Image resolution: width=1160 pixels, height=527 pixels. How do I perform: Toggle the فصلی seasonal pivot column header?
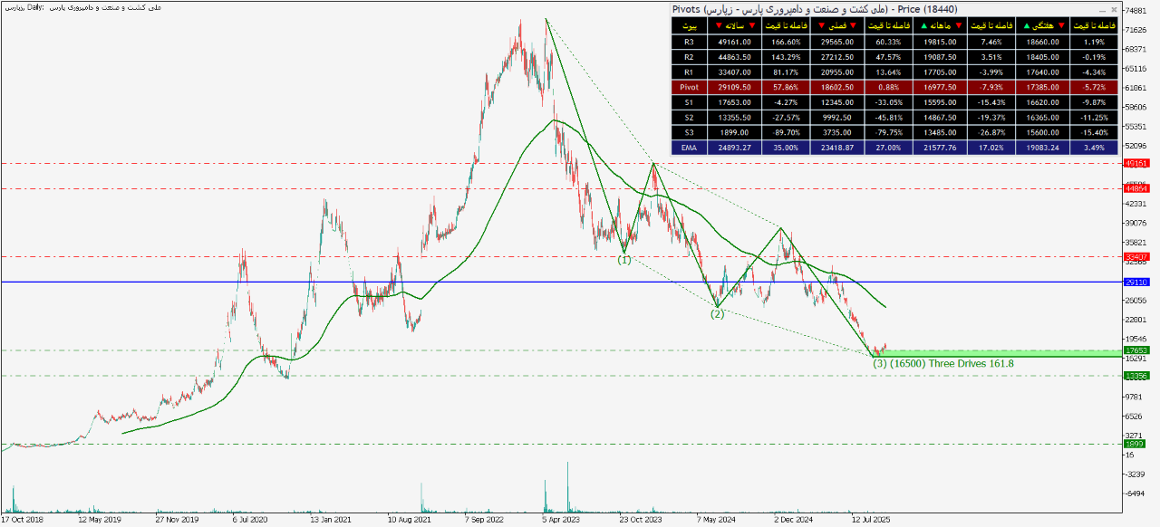click(x=837, y=25)
